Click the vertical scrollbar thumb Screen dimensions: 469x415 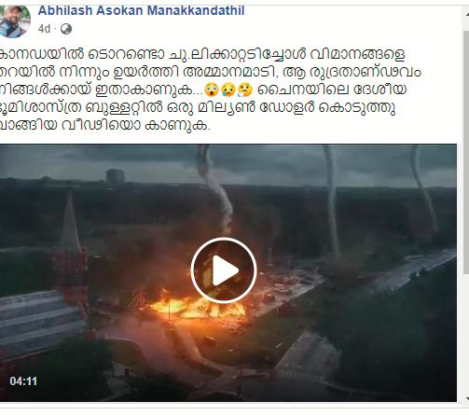click(x=466, y=152)
